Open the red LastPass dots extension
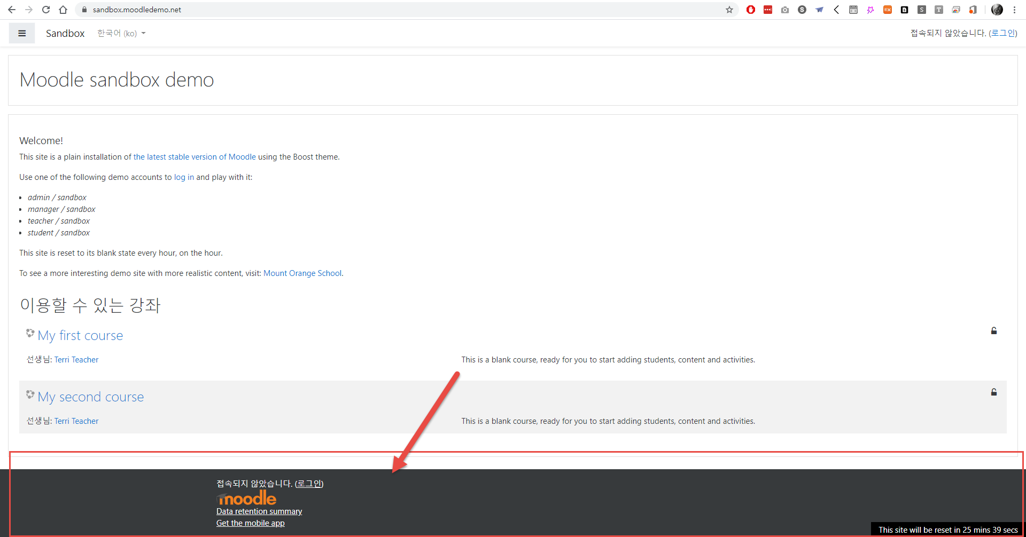Screen dimensions: 1026x537 pyautogui.click(x=768, y=10)
